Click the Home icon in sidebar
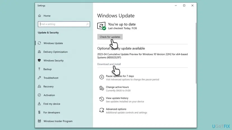This screenshot has height=130, width=232. [39, 16]
